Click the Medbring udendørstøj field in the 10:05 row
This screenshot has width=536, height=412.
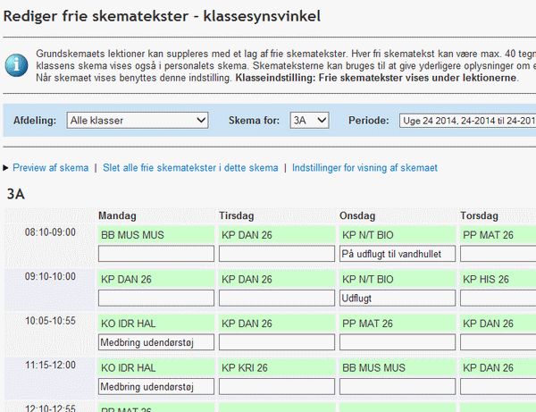point(156,341)
